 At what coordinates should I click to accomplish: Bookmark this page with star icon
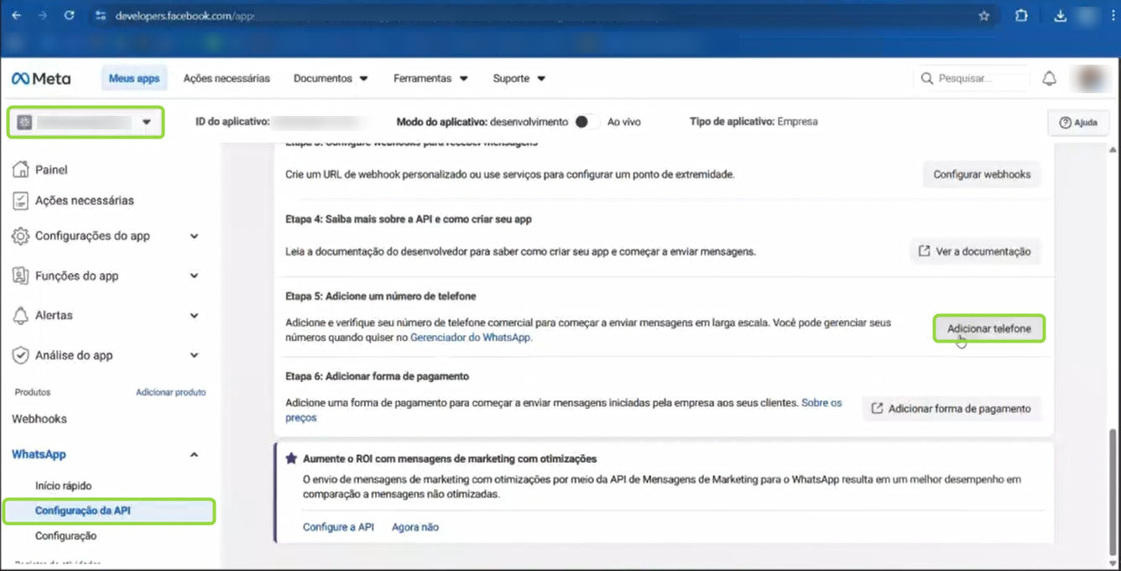(x=984, y=15)
